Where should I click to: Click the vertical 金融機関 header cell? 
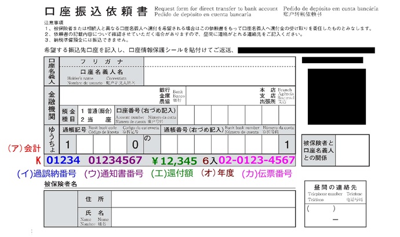[52, 105]
